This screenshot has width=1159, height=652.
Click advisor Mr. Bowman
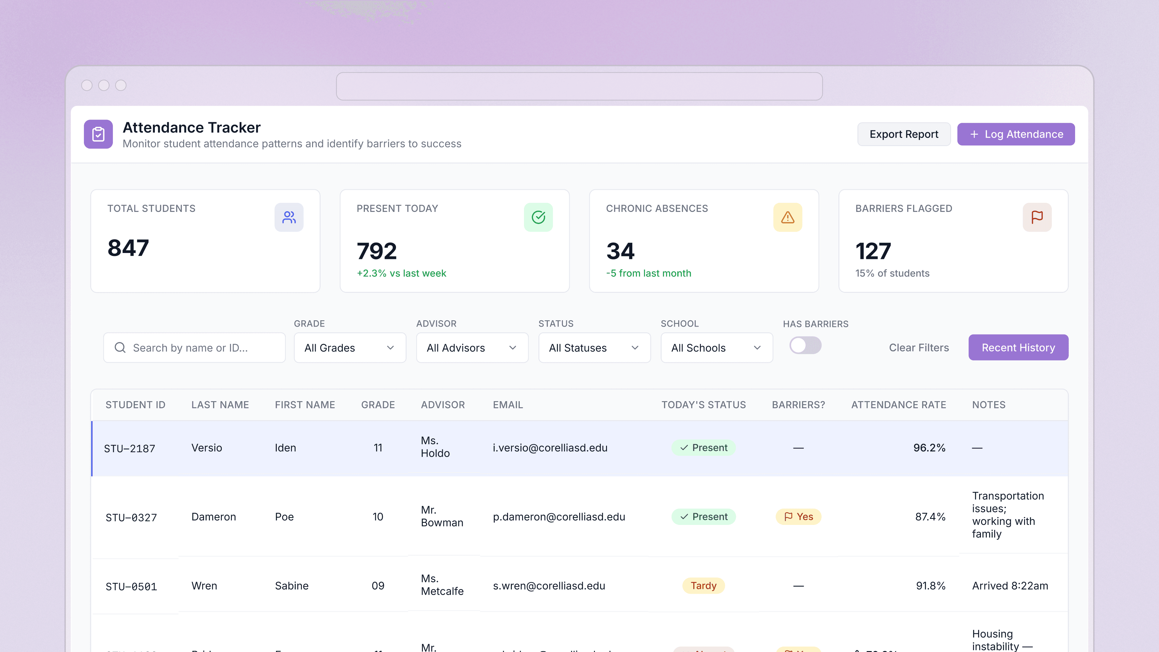coord(442,516)
